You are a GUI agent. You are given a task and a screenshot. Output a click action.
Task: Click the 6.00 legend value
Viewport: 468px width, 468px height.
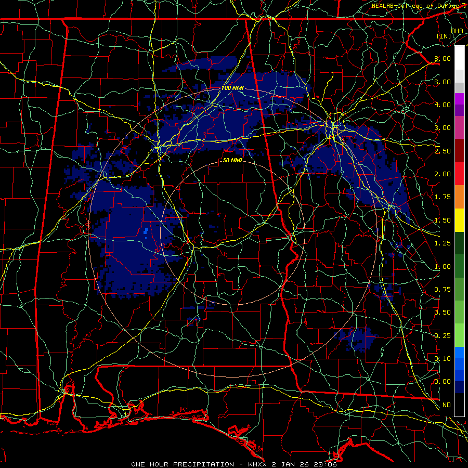coord(443,82)
